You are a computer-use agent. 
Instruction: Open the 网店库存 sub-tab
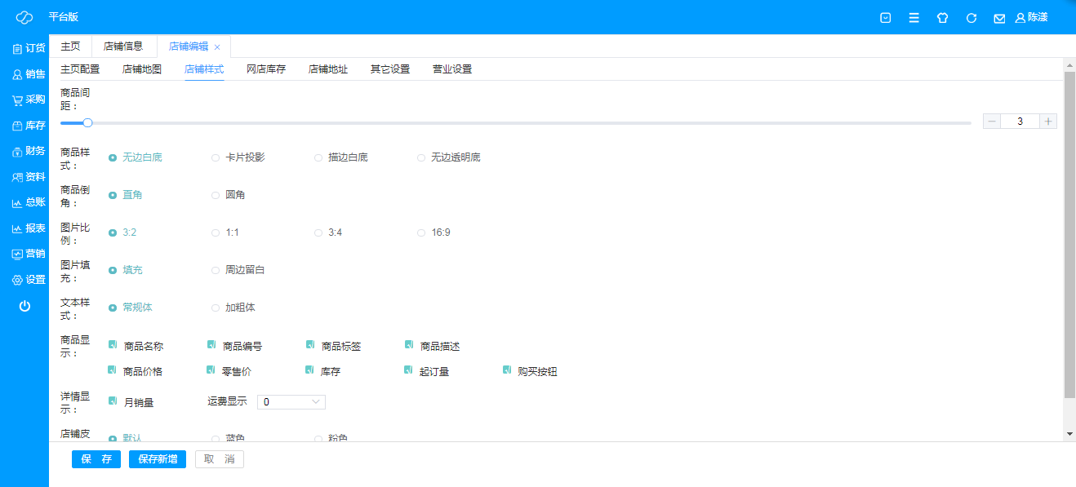pos(266,69)
